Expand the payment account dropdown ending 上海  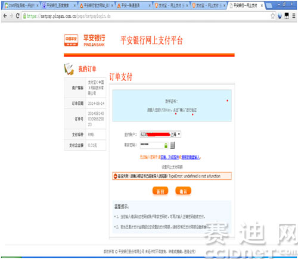[x=160, y=135]
